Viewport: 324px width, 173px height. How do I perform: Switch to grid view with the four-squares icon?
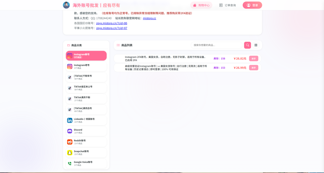[256, 45]
